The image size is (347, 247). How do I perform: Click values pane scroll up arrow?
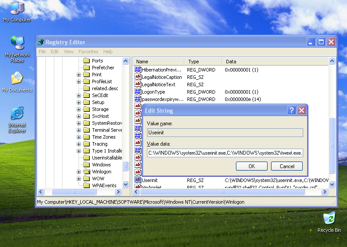click(332, 61)
